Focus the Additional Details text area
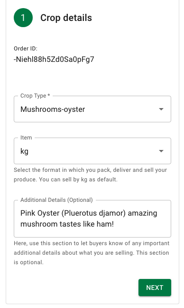The height and width of the screenshot is (308, 184). click(x=92, y=219)
